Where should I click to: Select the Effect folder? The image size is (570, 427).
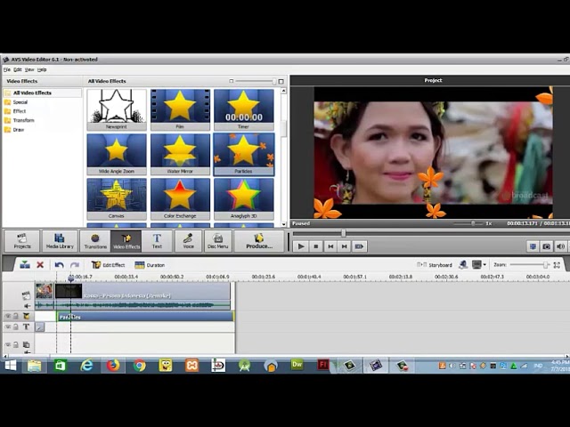coord(20,111)
